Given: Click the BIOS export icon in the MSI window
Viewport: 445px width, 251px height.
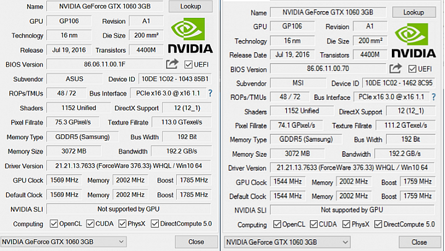Looking at the screenshot, I should pyautogui.click(x=396, y=68).
